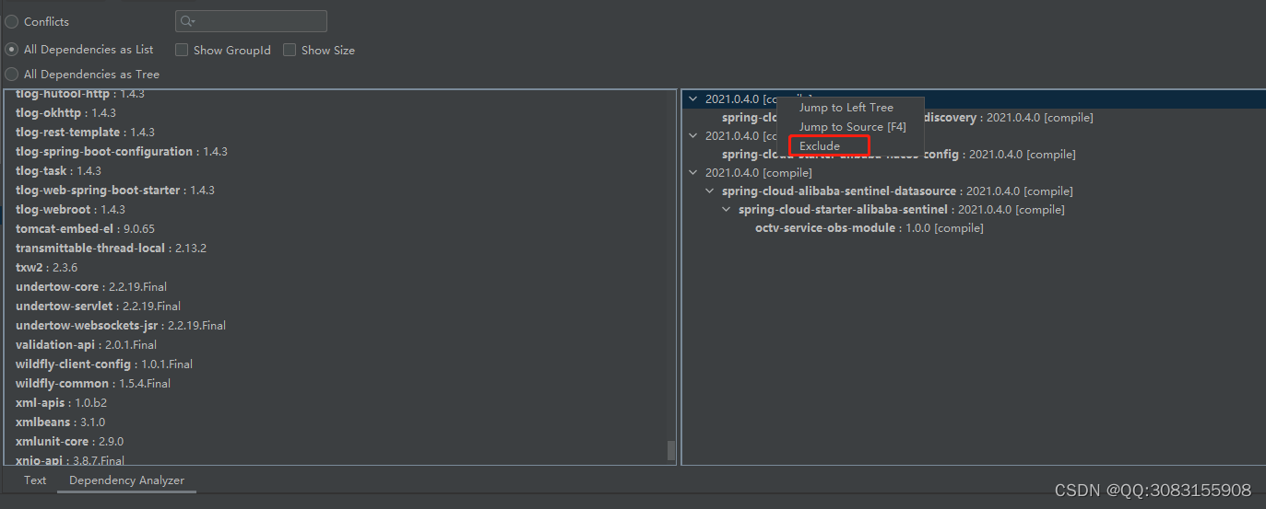Screen dimensions: 1266x509
Task: Select the Conflicts radio button
Action: coord(12,21)
